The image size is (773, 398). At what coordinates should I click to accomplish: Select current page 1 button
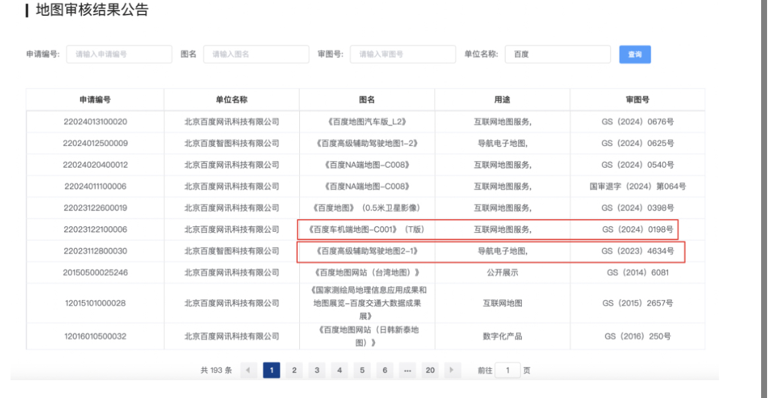coord(270,370)
